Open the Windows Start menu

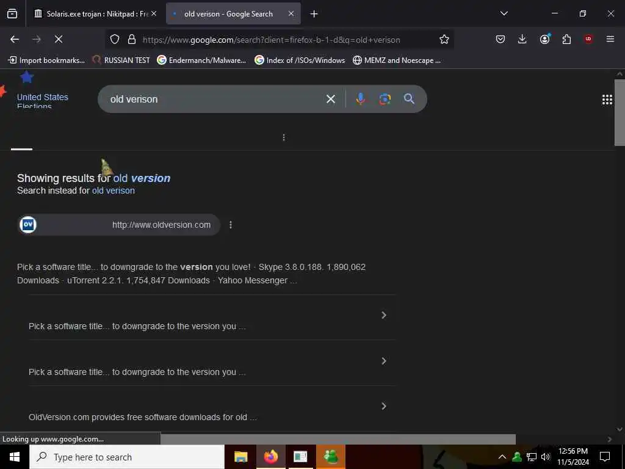(x=15, y=457)
